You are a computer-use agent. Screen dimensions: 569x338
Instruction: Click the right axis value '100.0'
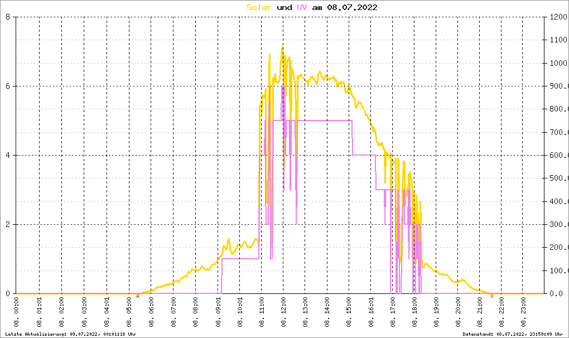pos(558,271)
